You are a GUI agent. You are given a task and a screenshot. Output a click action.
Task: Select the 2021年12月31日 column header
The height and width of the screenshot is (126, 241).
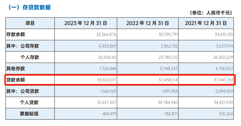click(206, 23)
